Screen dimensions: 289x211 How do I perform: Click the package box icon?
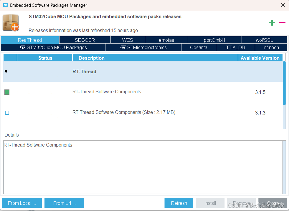11,23
